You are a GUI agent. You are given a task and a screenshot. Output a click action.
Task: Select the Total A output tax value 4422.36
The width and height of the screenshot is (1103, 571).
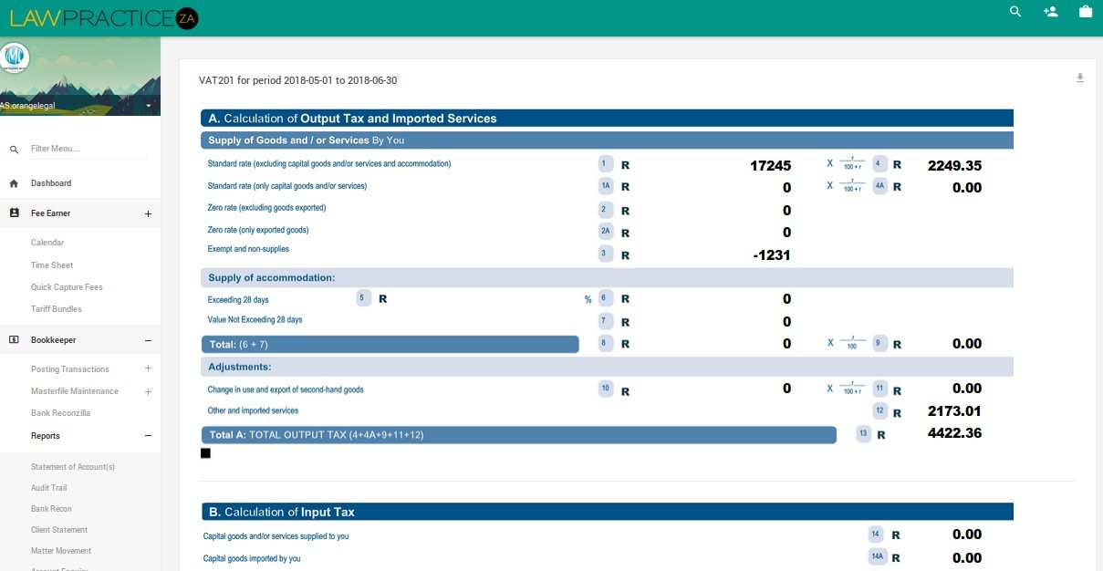pyautogui.click(x=954, y=432)
